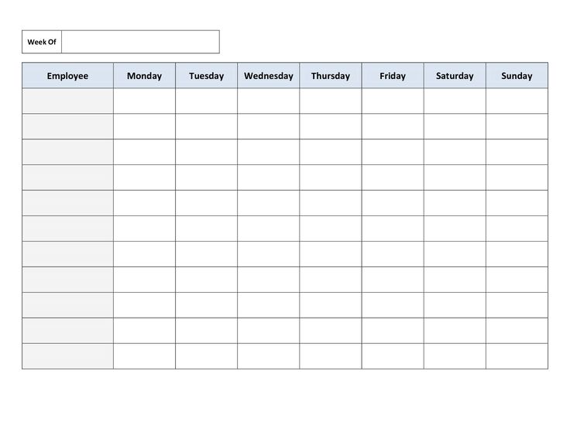Select the Sunday column header
Image resolution: width=570 pixels, height=440 pixels.
pyautogui.click(x=517, y=76)
